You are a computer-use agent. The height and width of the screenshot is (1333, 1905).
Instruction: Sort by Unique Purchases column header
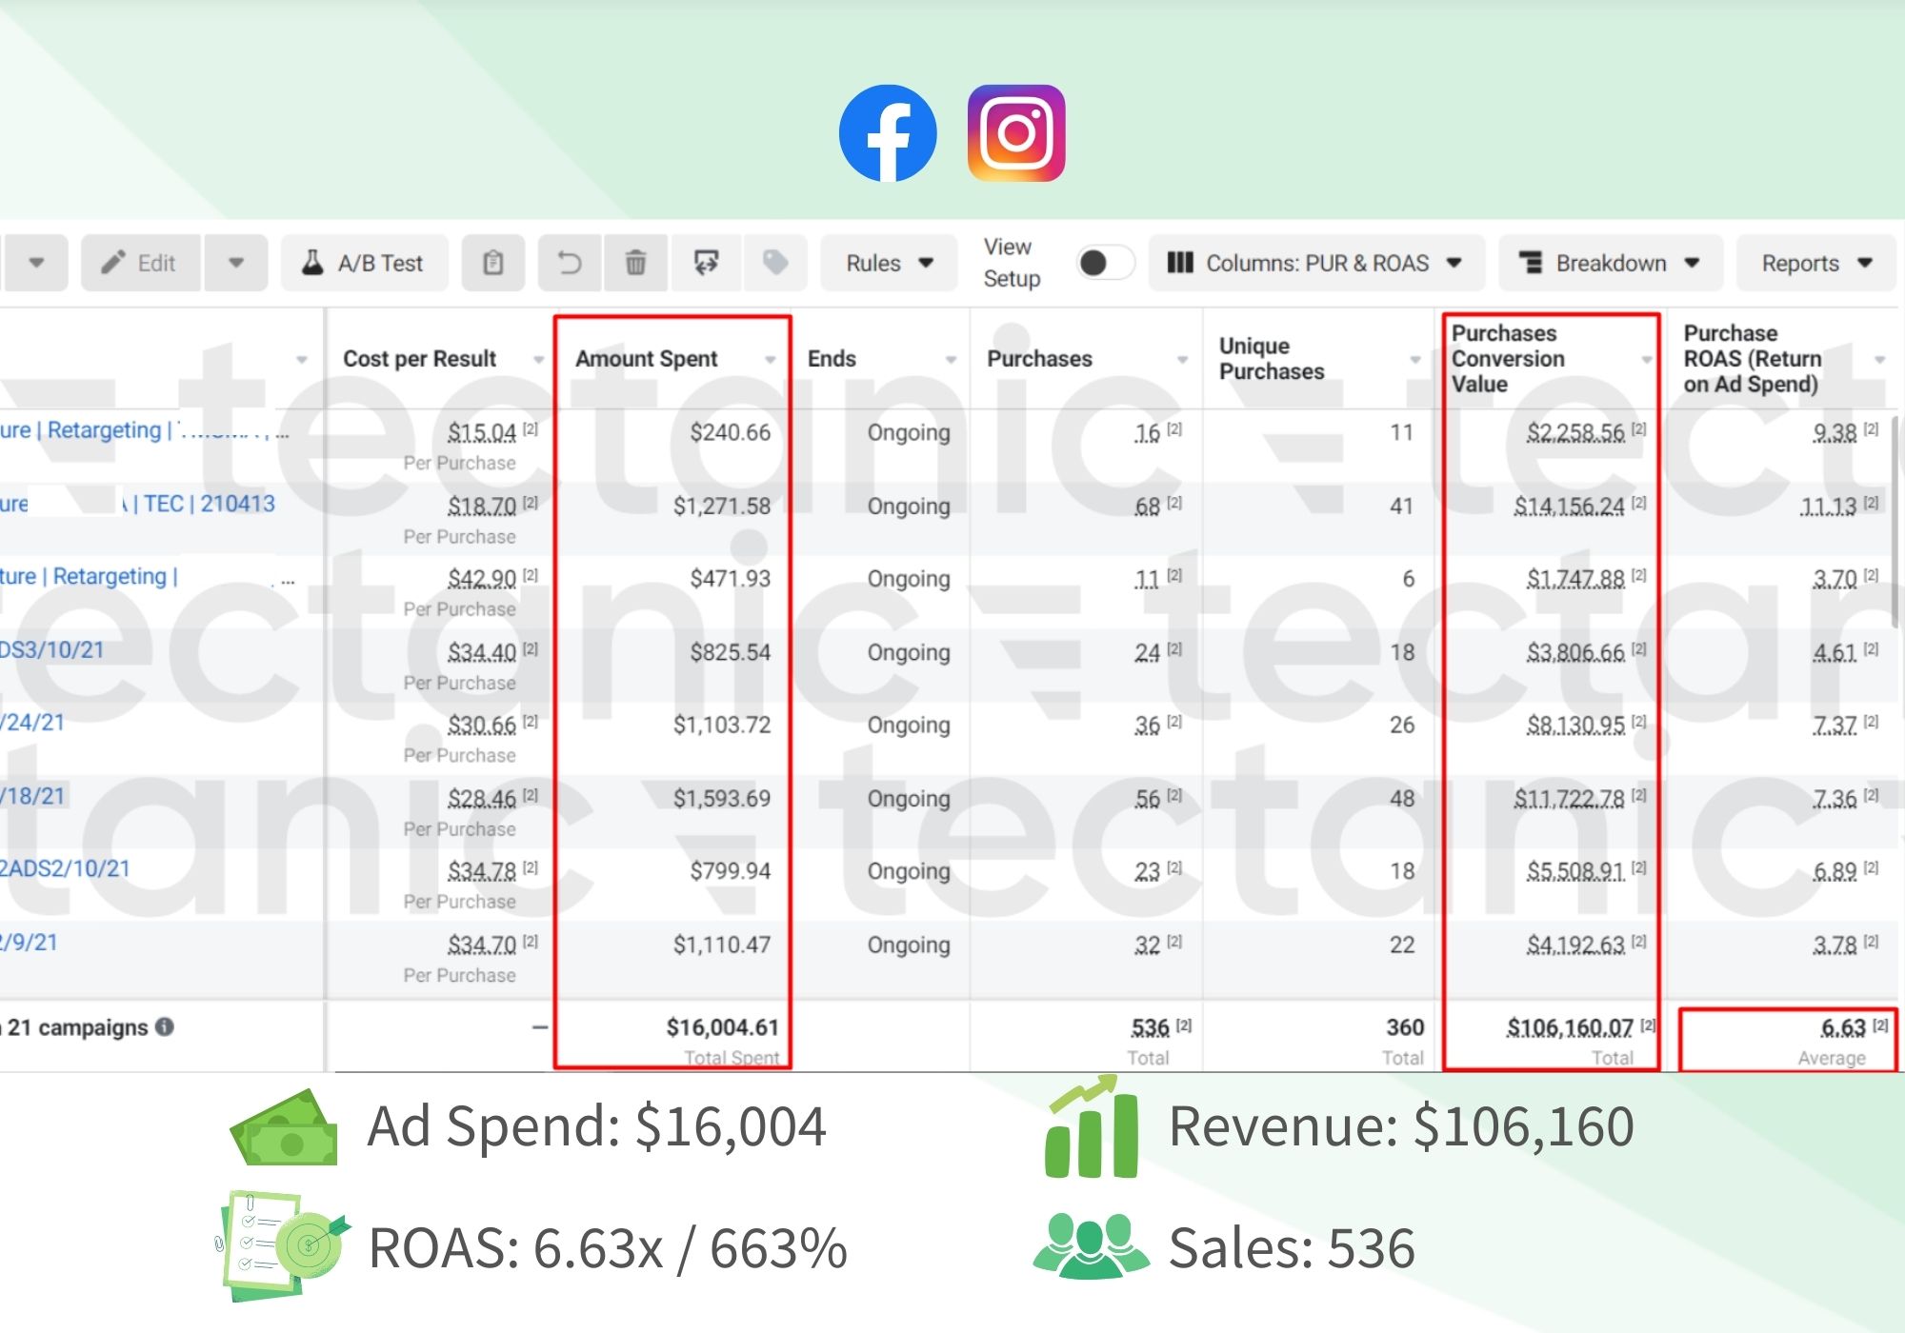click(x=1272, y=359)
